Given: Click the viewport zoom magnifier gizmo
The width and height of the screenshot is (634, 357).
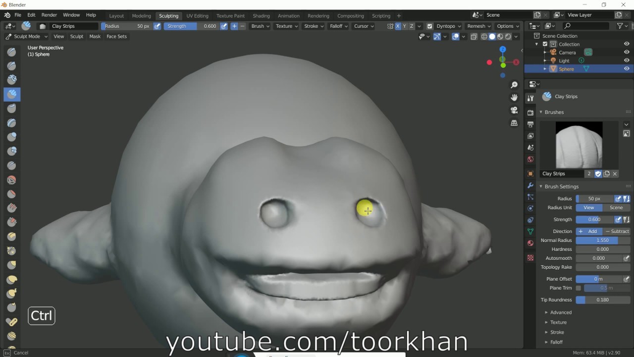Looking at the screenshot, I should pos(514,85).
